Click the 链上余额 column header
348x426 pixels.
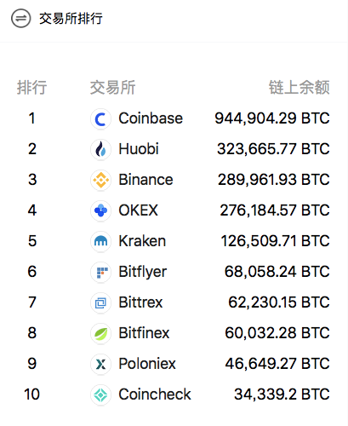tap(300, 87)
